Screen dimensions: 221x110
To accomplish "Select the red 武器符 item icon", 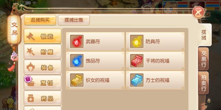I will (x=77, y=42).
